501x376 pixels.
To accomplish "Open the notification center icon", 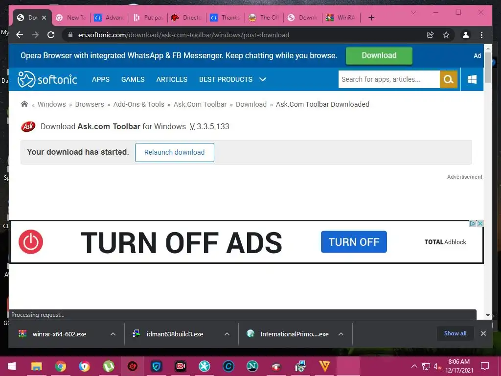I will point(485,366).
